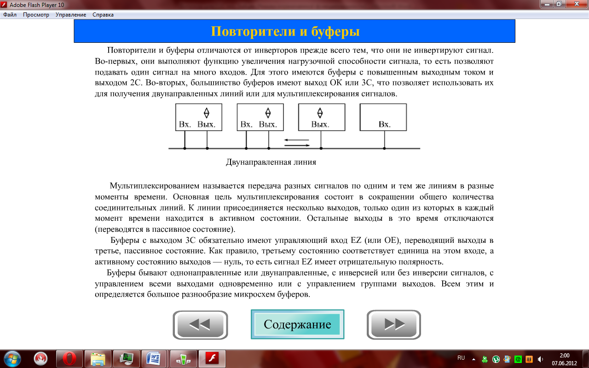Click the word Мультиплексированием in the text
Viewport: 589px width, 368px height.
154,186
